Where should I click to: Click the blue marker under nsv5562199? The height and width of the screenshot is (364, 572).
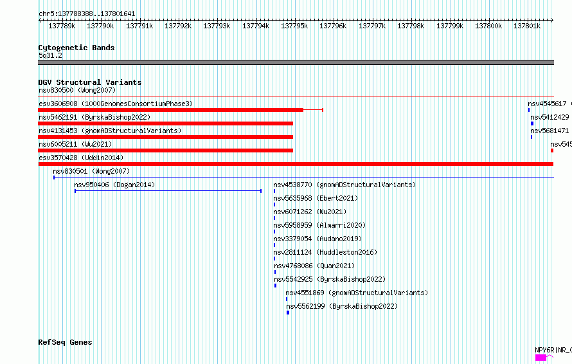click(288, 313)
